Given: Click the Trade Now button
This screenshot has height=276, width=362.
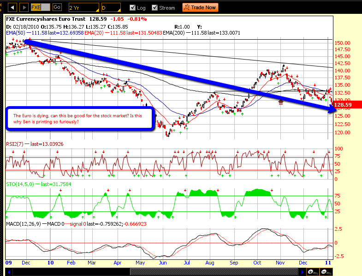Looking at the screenshot, I should (200, 7).
